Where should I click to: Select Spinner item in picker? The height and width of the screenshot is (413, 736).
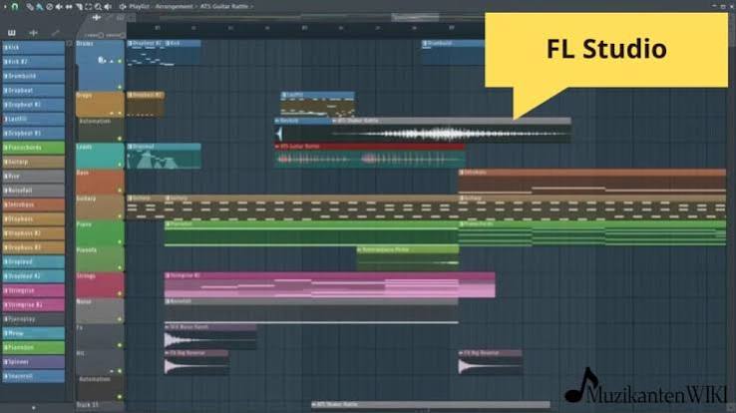click(x=33, y=362)
